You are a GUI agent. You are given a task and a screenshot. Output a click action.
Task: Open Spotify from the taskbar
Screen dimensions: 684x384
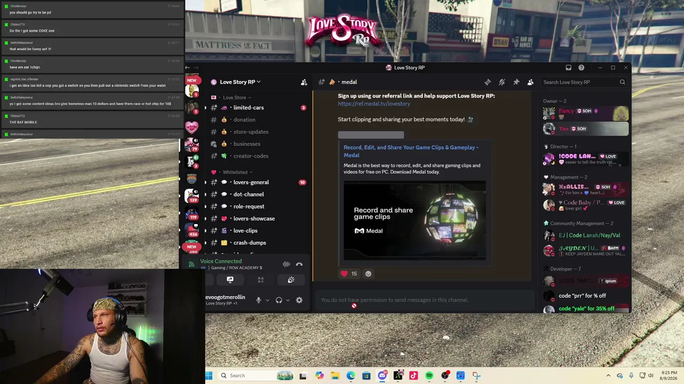point(429,375)
